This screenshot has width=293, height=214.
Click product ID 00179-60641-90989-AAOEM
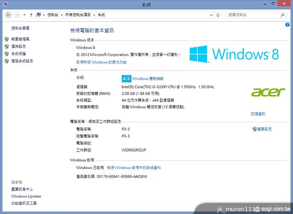[122, 176]
